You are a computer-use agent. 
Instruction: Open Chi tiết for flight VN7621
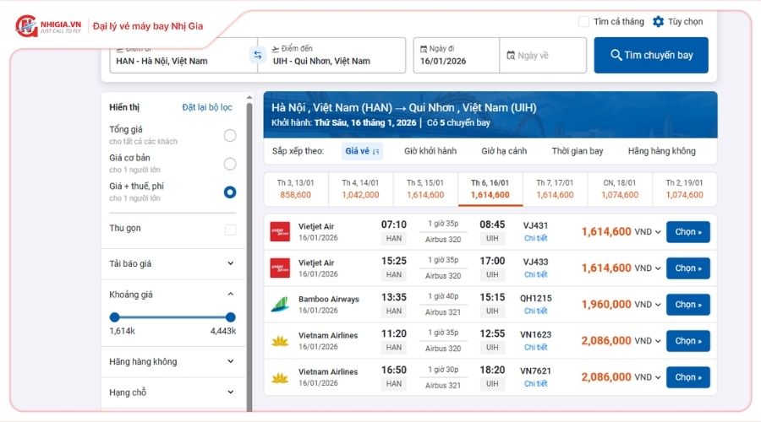click(535, 384)
